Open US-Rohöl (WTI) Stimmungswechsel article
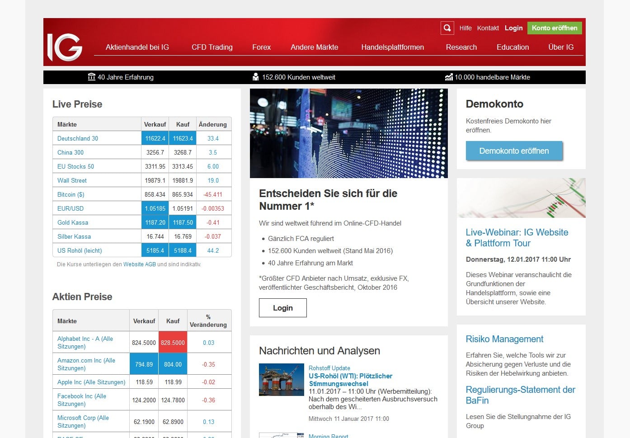The image size is (630, 438). click(351, 380)
